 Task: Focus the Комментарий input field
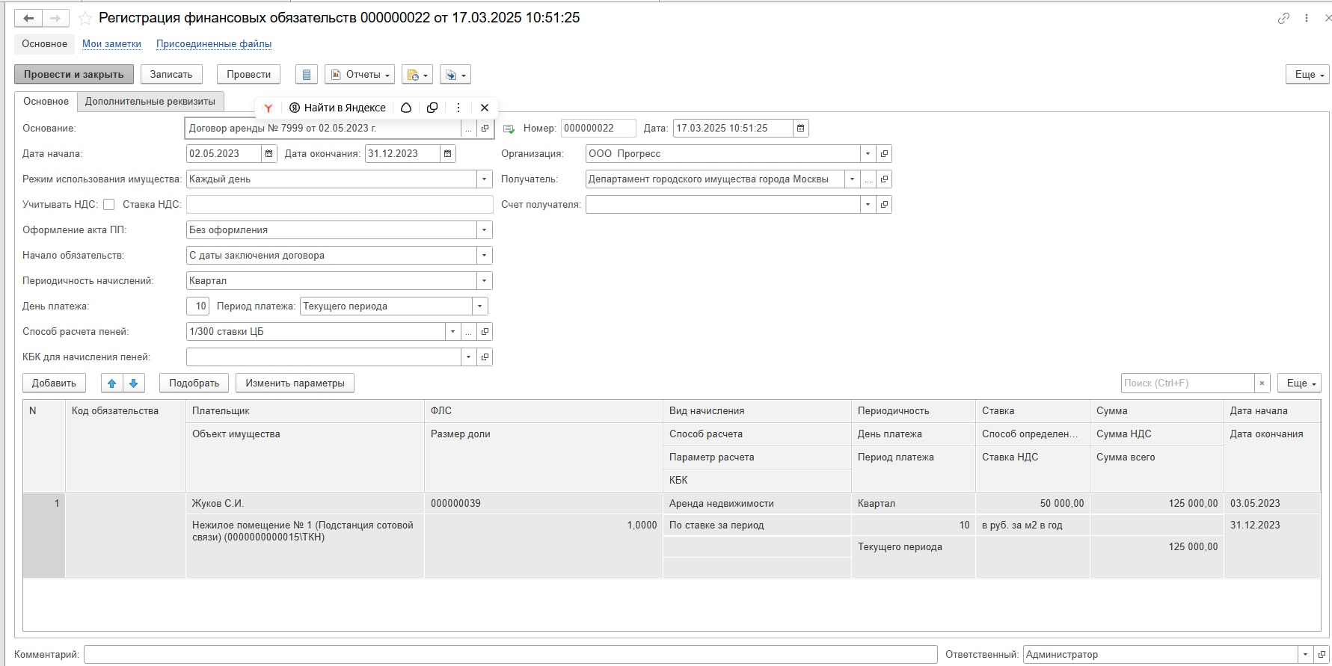[x=510, y=655]
